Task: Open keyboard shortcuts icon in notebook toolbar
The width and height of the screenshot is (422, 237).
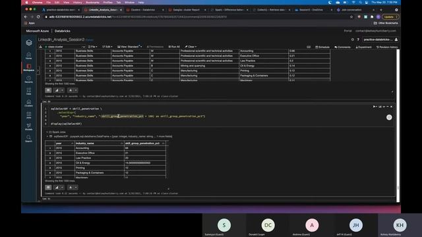Action: tap(309, 47)
